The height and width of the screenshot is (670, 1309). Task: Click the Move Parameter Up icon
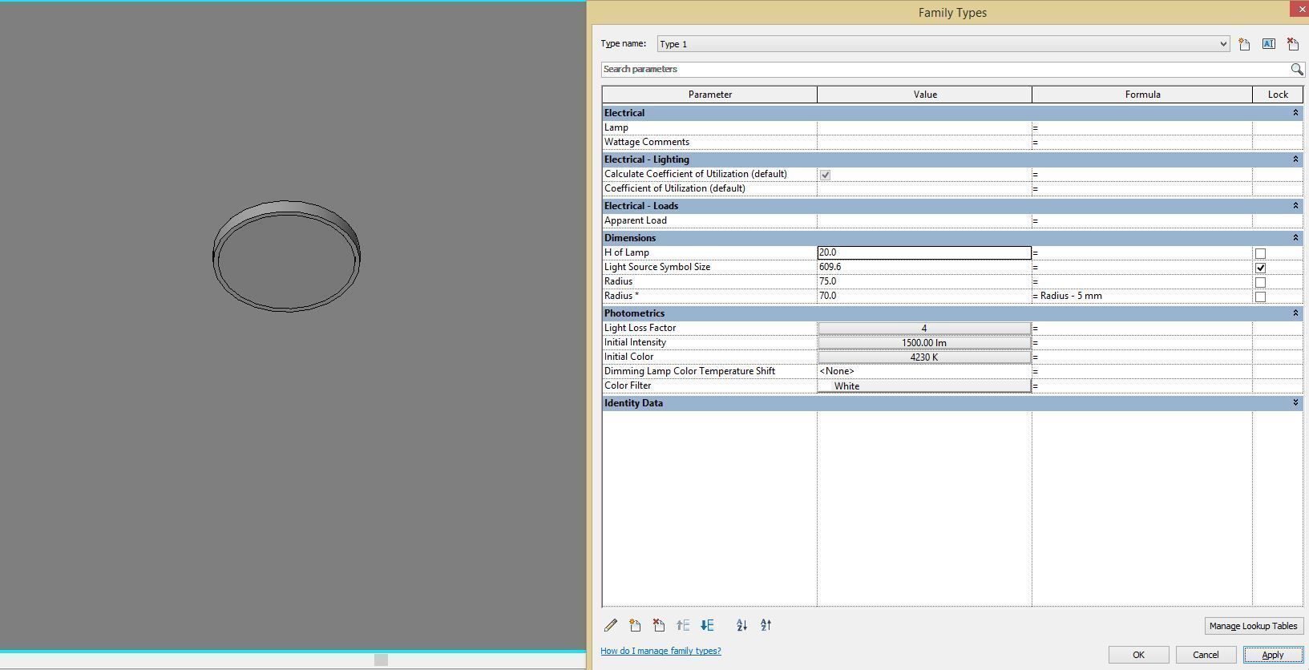[x=683, y=625]
